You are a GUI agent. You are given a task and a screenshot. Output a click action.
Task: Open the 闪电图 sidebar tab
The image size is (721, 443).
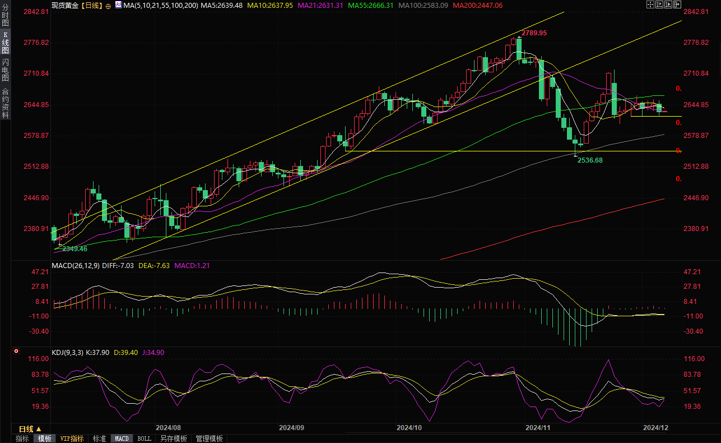pyautogui.click(x=5, y=70)
